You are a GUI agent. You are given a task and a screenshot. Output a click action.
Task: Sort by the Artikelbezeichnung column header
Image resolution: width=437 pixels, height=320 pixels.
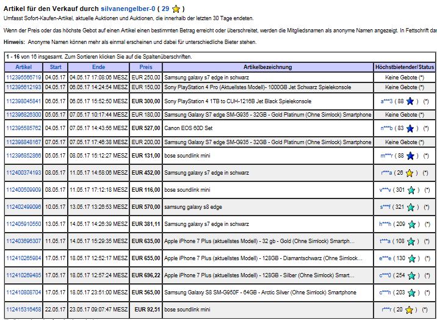click(x=268, y=67)
